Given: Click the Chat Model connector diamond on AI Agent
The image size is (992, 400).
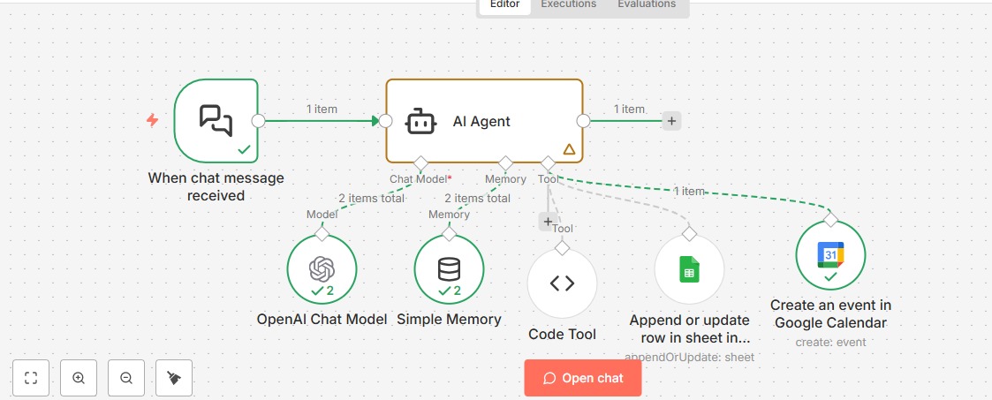Looking at the screenshot, I should 420,163.
